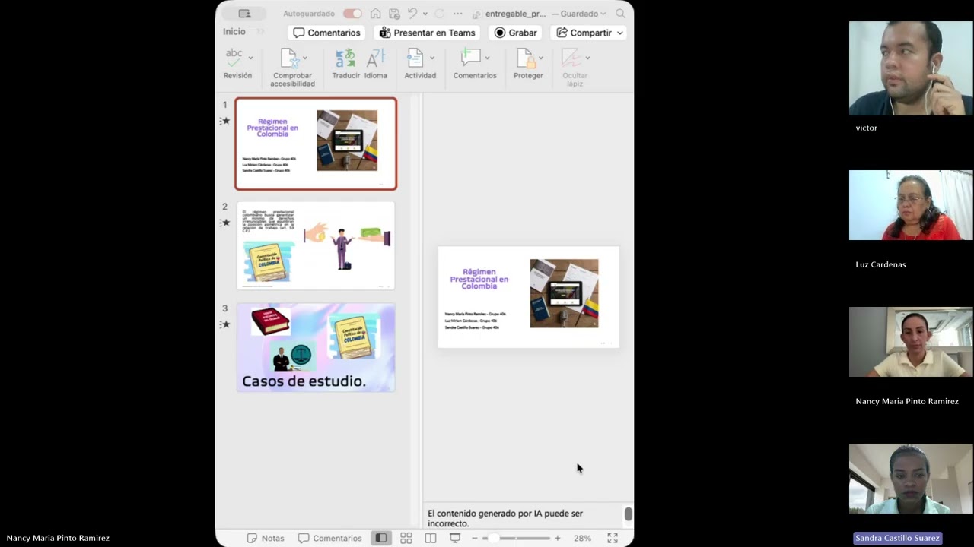Expand more ribbon tabs chevron
This screenshot has height=547, width=974.
pyautogui.click(x=260, y=32)
